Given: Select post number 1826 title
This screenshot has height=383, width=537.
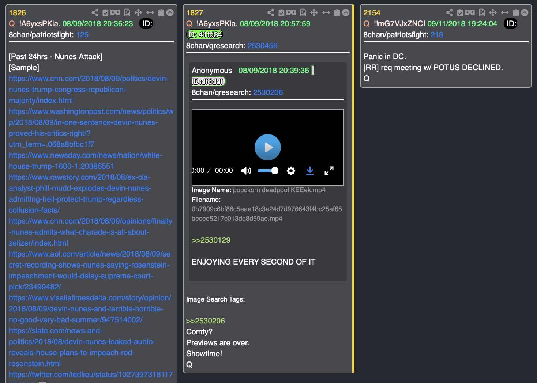Looking at the screenshot, I should [x=17, y=13].
